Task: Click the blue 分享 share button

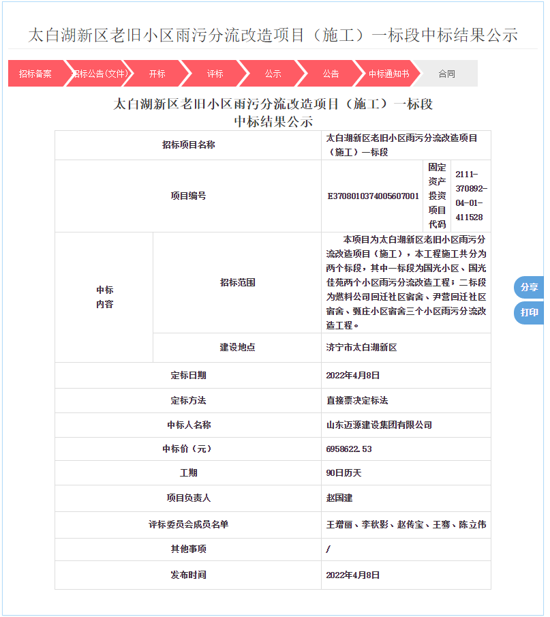Action: [x=529, y=287]
